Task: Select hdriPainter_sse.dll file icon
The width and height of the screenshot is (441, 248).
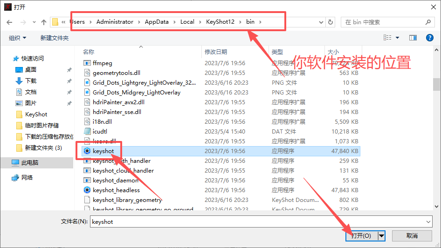Action: click(x=87, y=112)
